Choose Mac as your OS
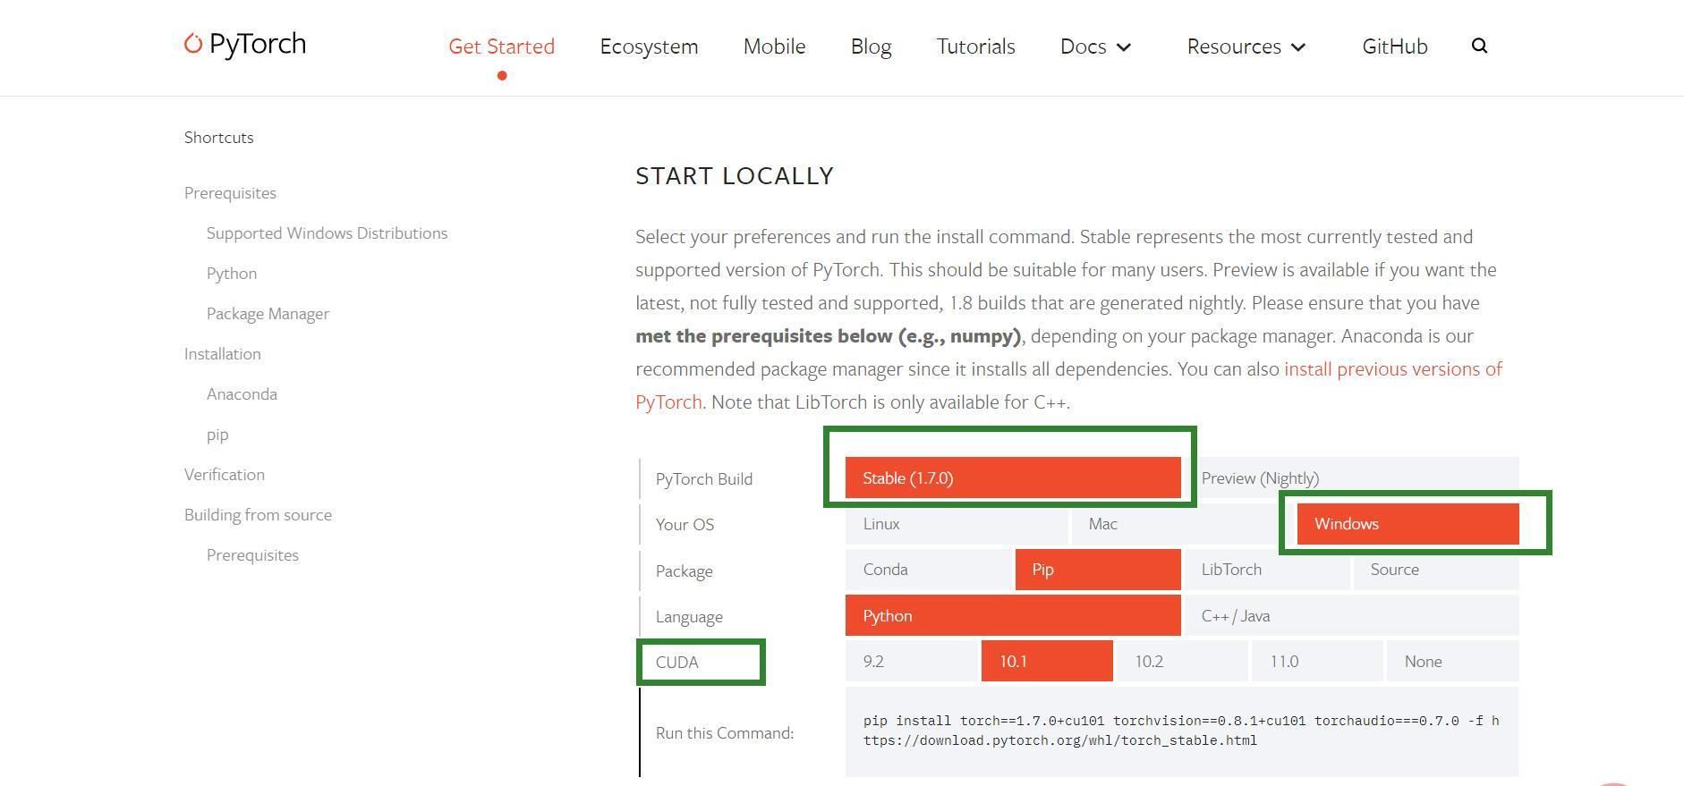 pyautogui.click(x=1182, y=524)
